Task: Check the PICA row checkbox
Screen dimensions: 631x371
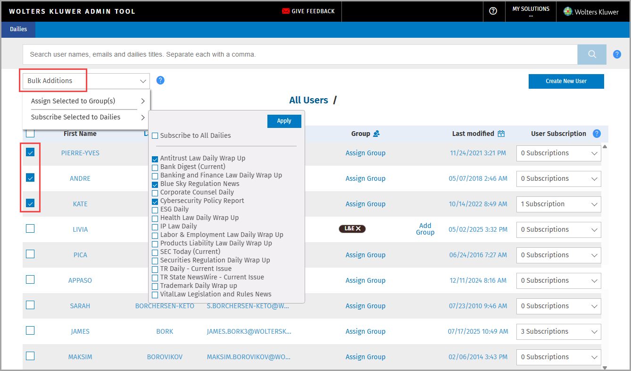Action: 30,254
